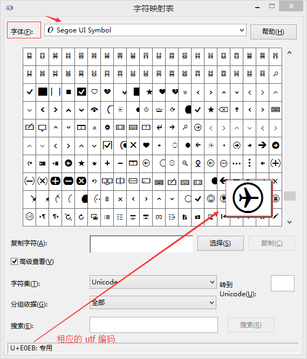
Task: Click the 帮助(H) help button
Action: pyautogui.click(x=274, y=32)
